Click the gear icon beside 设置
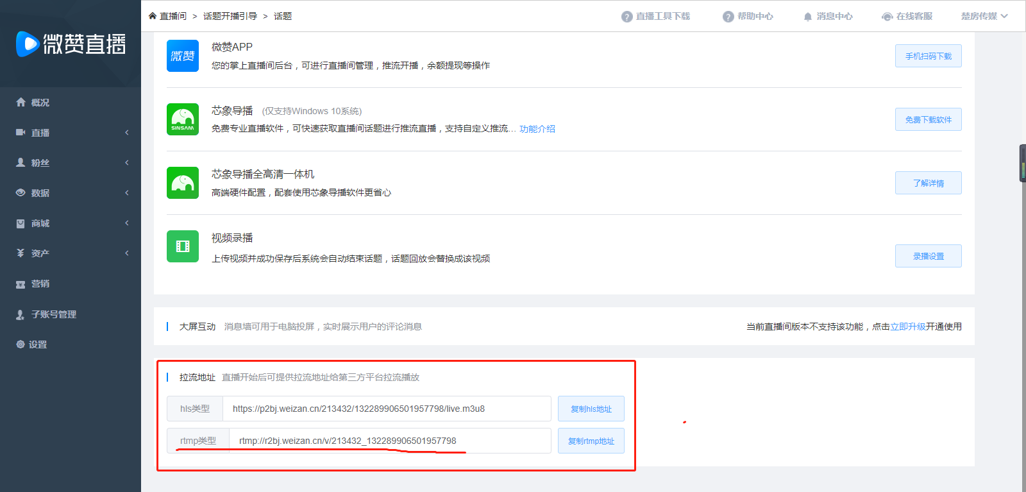This screenshot has height=492, width=1026. [21, 344]
